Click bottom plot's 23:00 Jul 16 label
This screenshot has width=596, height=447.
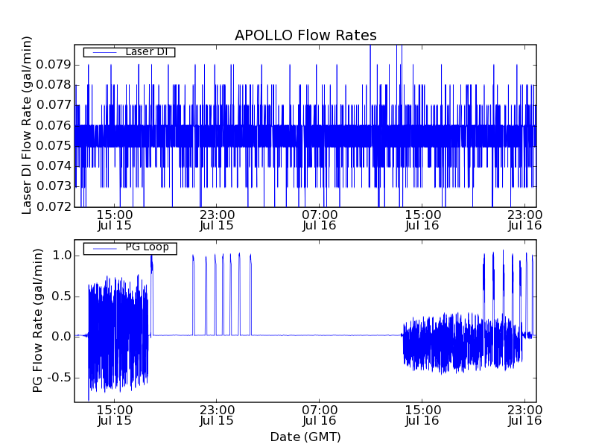point(525,416)
